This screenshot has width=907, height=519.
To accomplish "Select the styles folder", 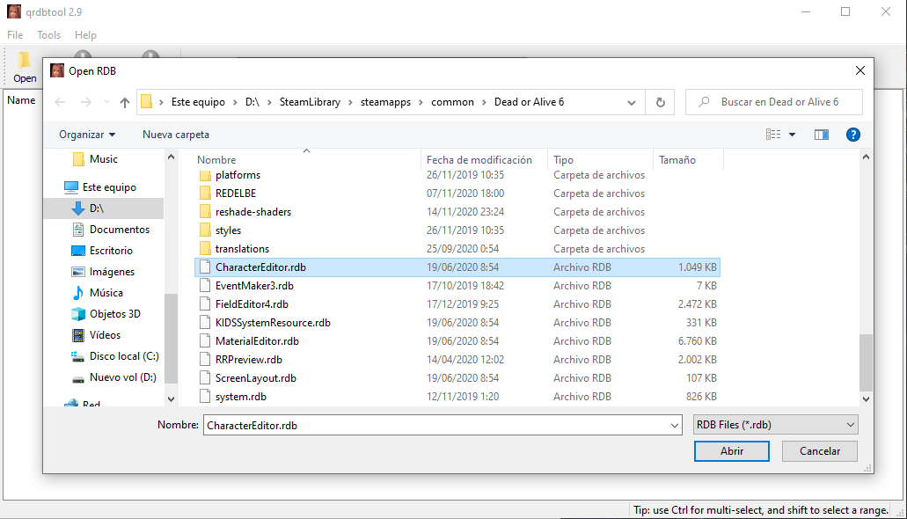I will click(x=457, y=230).
